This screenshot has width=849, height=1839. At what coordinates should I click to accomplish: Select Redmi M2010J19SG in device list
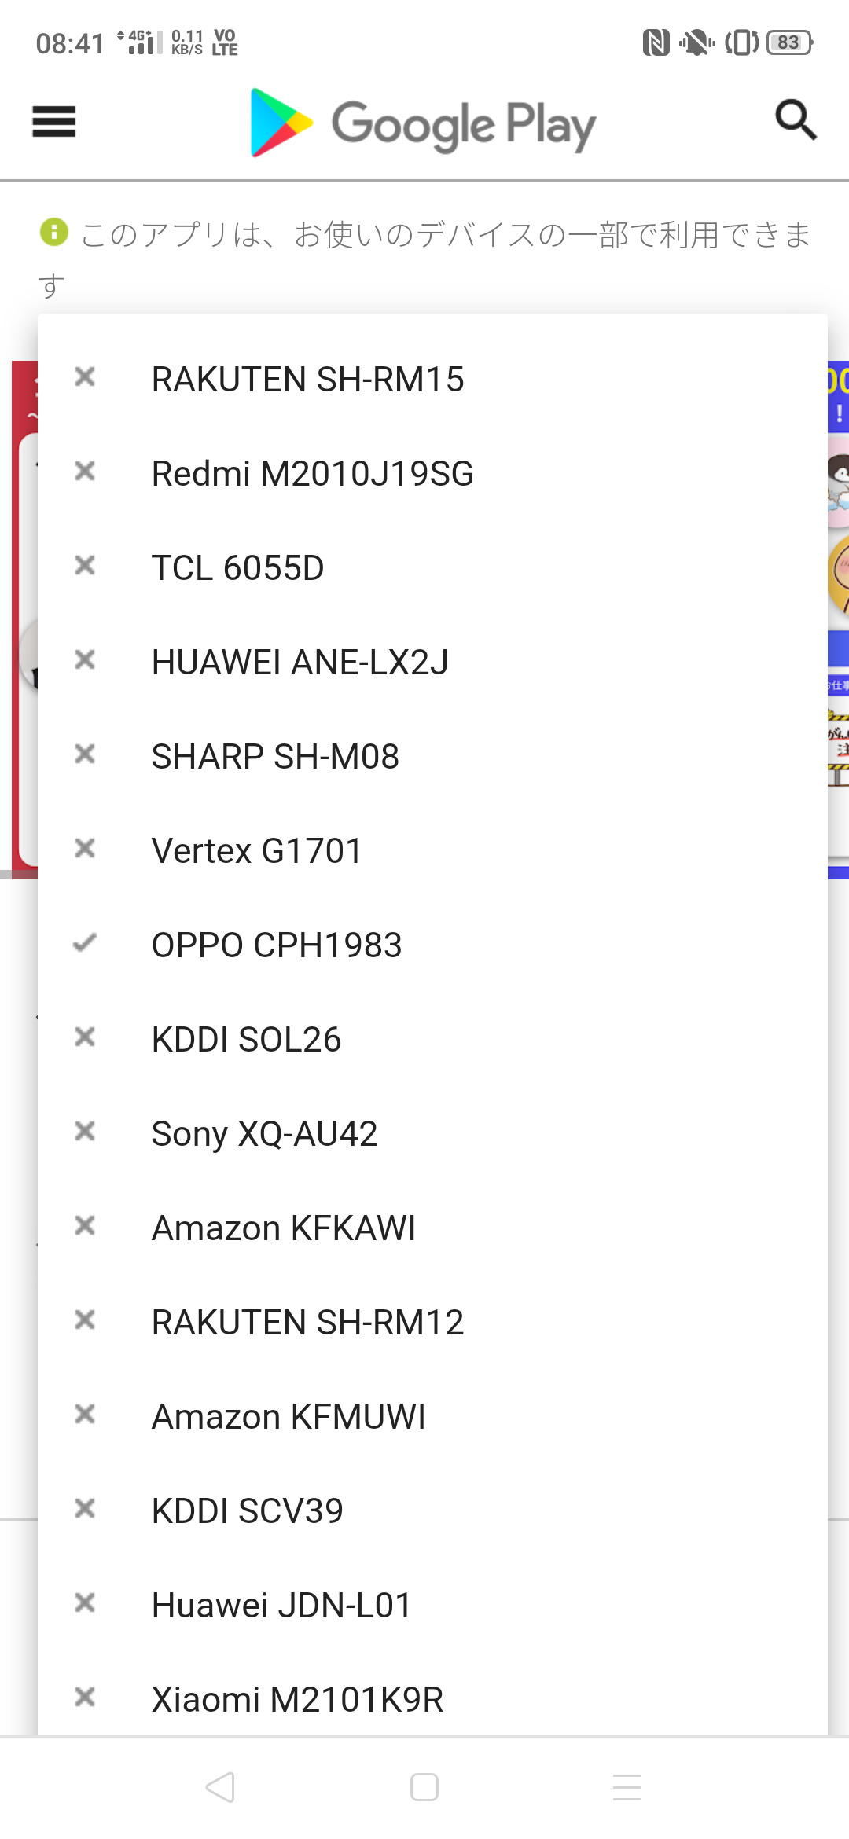coord(312,473)
